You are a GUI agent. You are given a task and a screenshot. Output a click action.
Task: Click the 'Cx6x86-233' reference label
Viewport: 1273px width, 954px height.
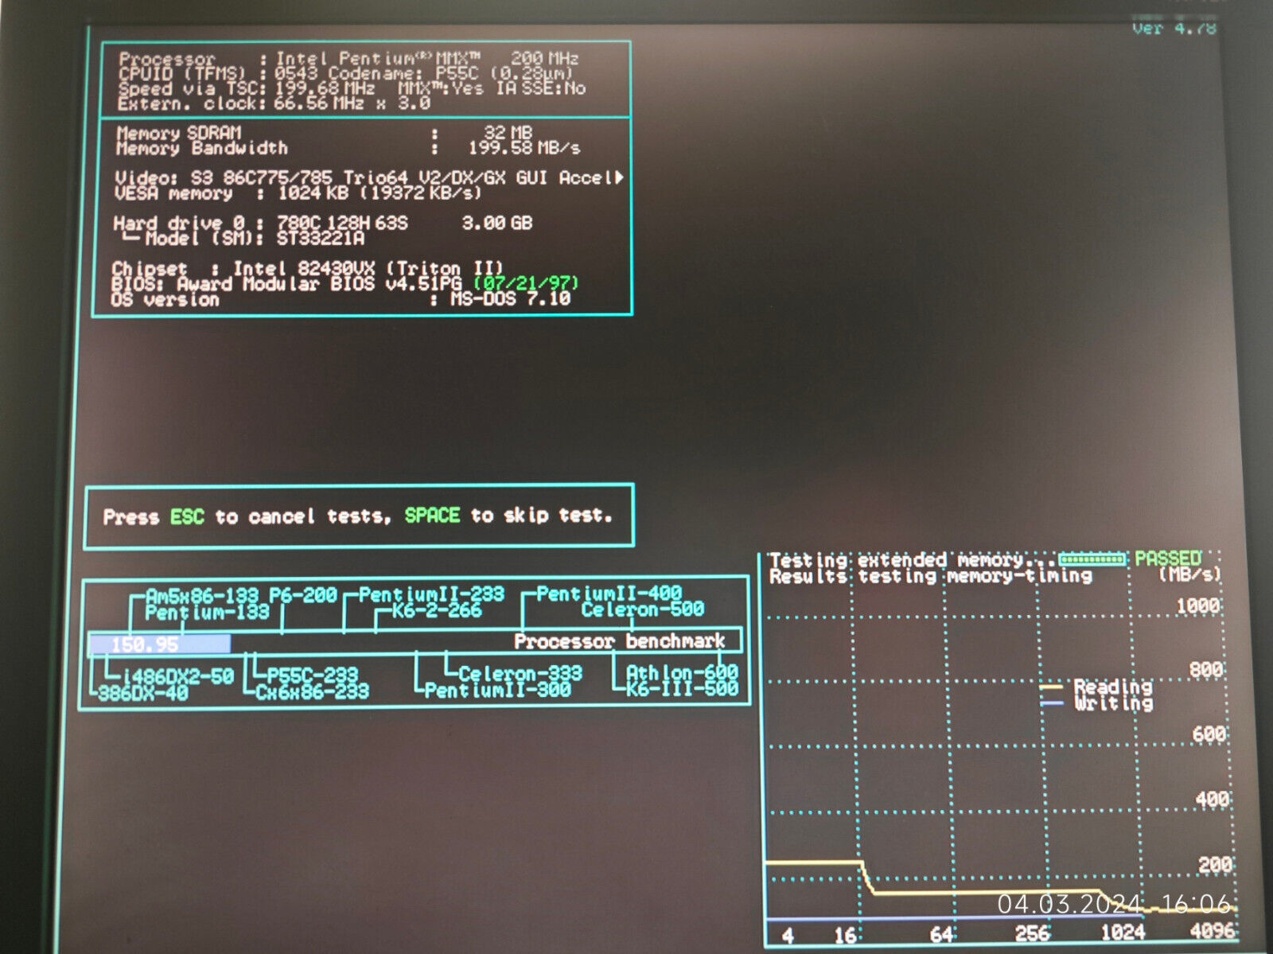click(312, 691)
